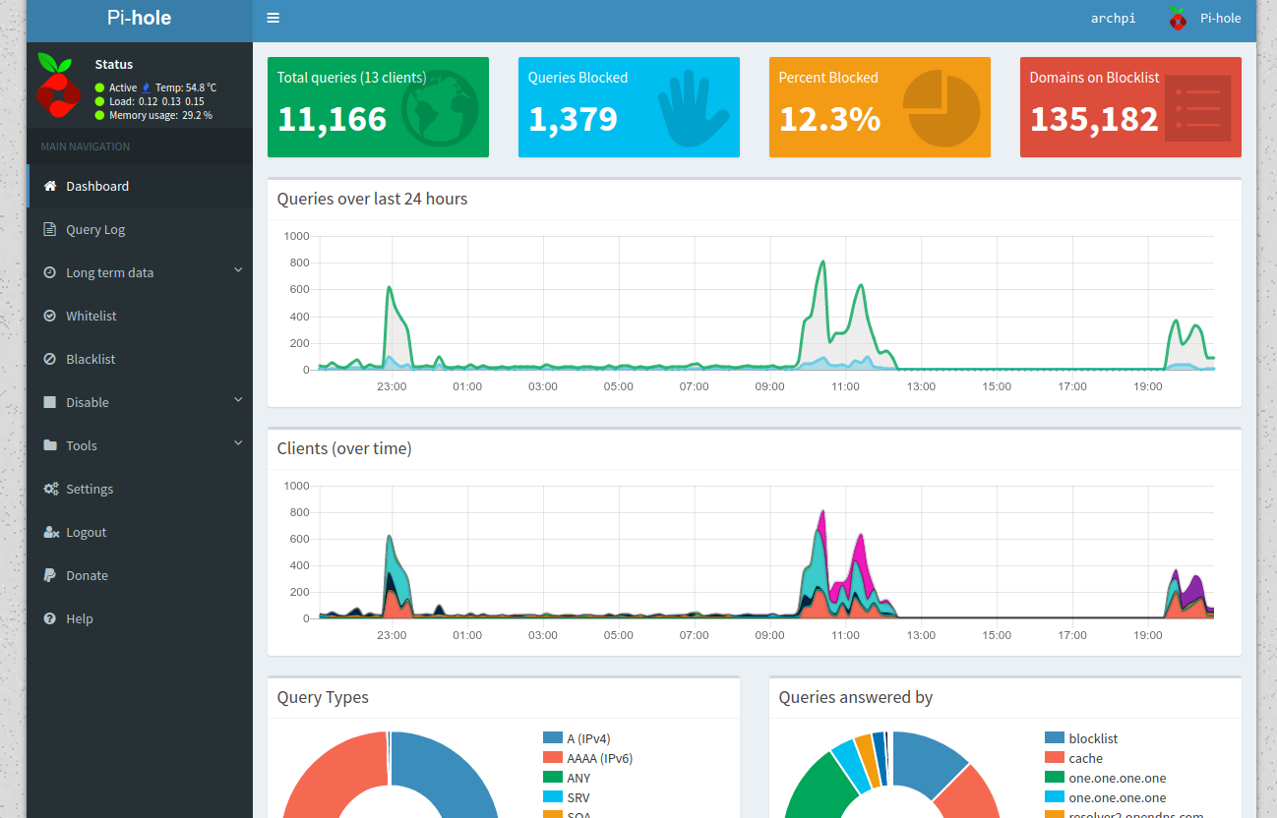The width and height of the screenshot is (1277, 818).
Task: Select Logout in the sidebar
Action: pos(140,532)
